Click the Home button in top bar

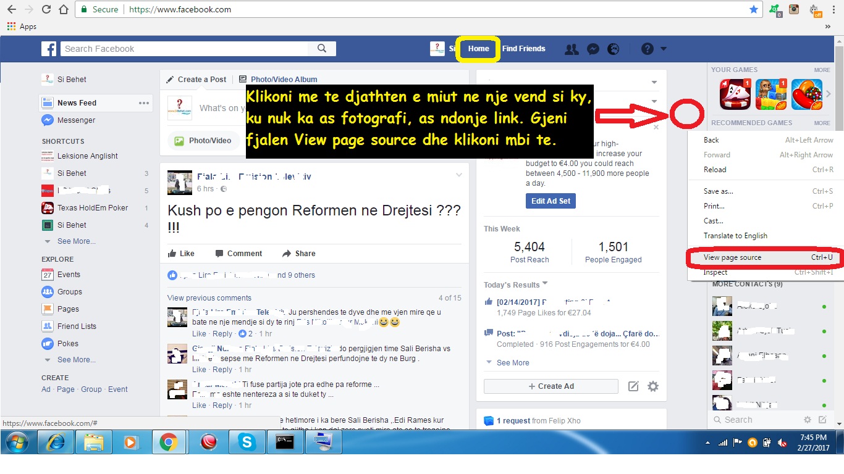478,49
